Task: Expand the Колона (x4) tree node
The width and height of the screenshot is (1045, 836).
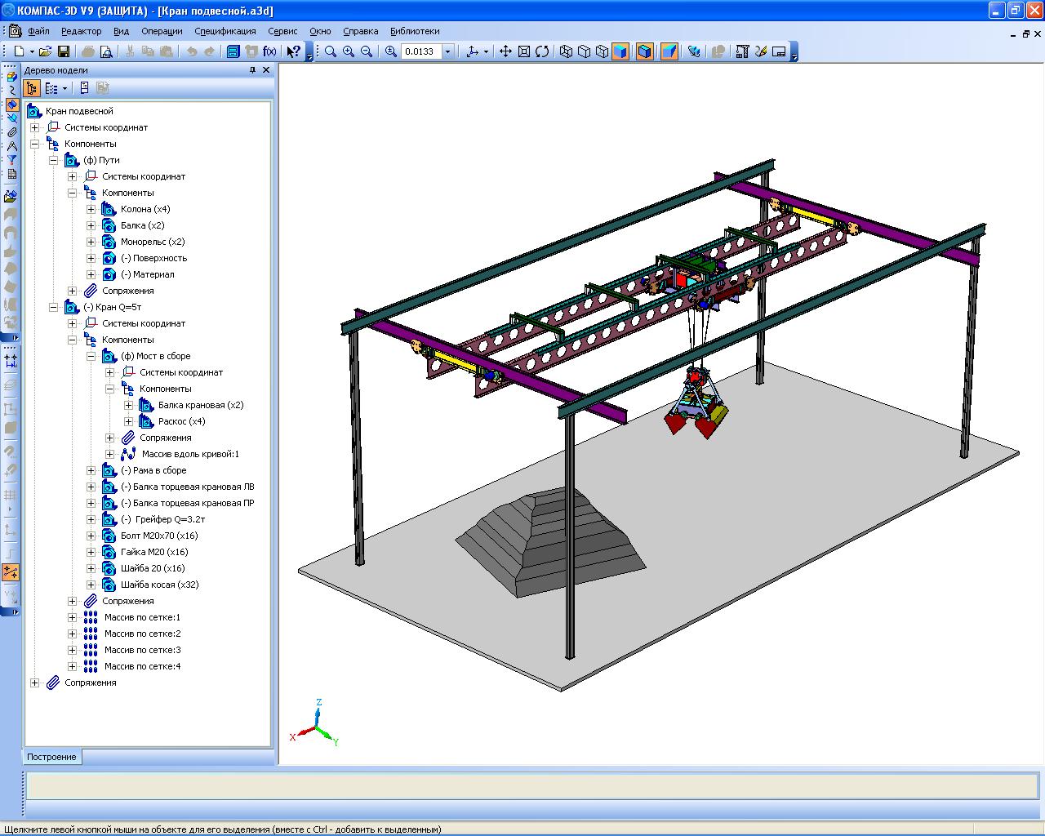Action: (x=91, y=209)
